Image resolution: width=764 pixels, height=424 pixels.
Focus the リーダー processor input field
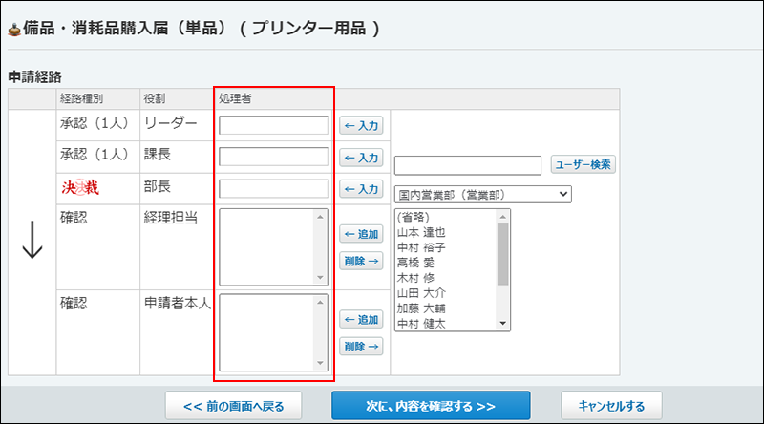click(x=273, y=125)
